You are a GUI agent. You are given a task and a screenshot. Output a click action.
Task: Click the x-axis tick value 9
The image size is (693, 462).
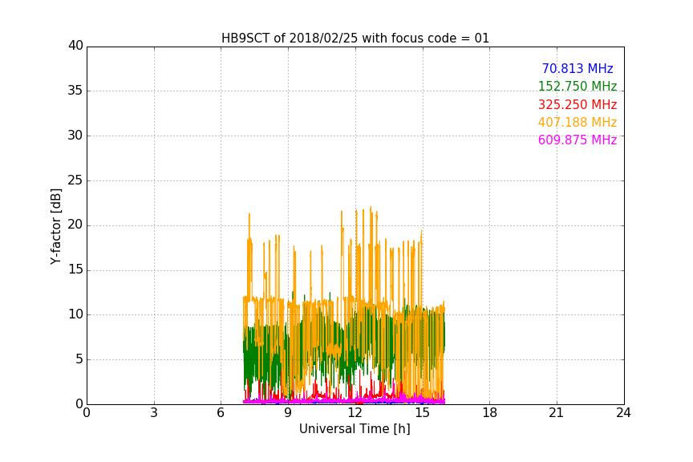(288, 413)
